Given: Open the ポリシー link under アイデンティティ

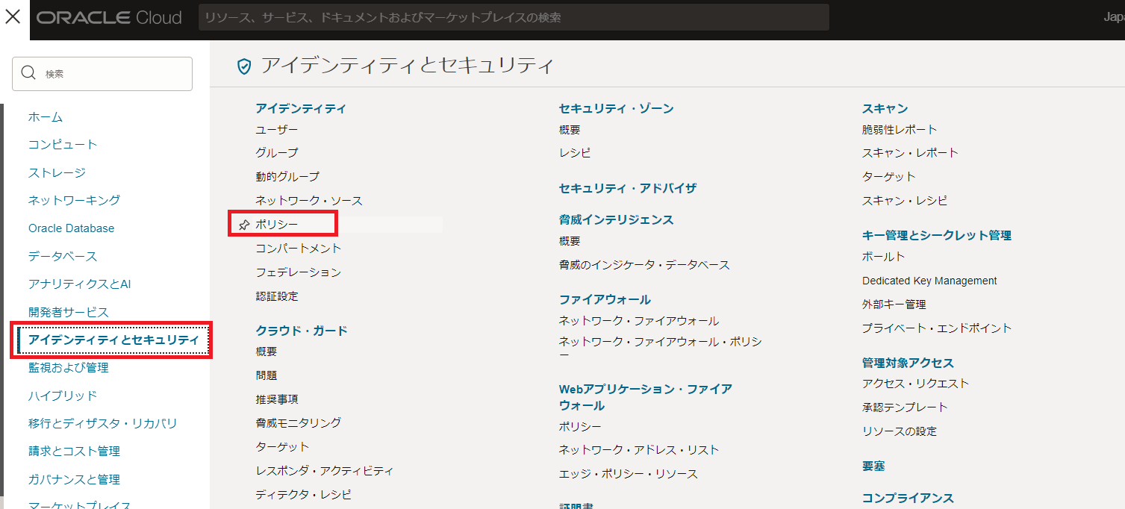Looking at the screenshot, I should tap(276, 225).
